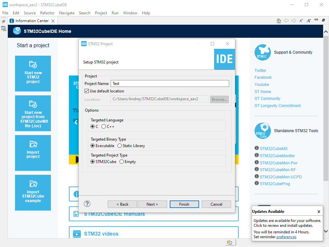The image size is (329, 247).
Task: Open the Twitter link
Action: [x=260, y=71]
